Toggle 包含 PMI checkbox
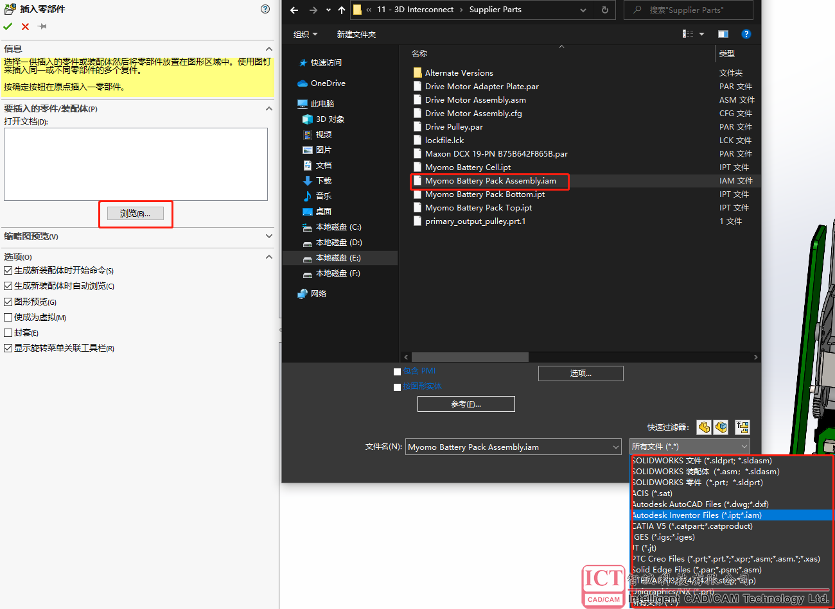 (x=397, y=372)
